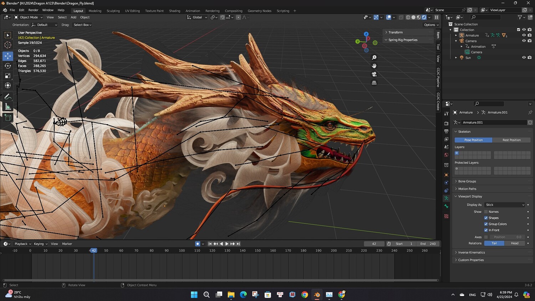This screenshot has width=535, height=301.
Task: Select the Rotate tool
Action: (x=8, y=66)
